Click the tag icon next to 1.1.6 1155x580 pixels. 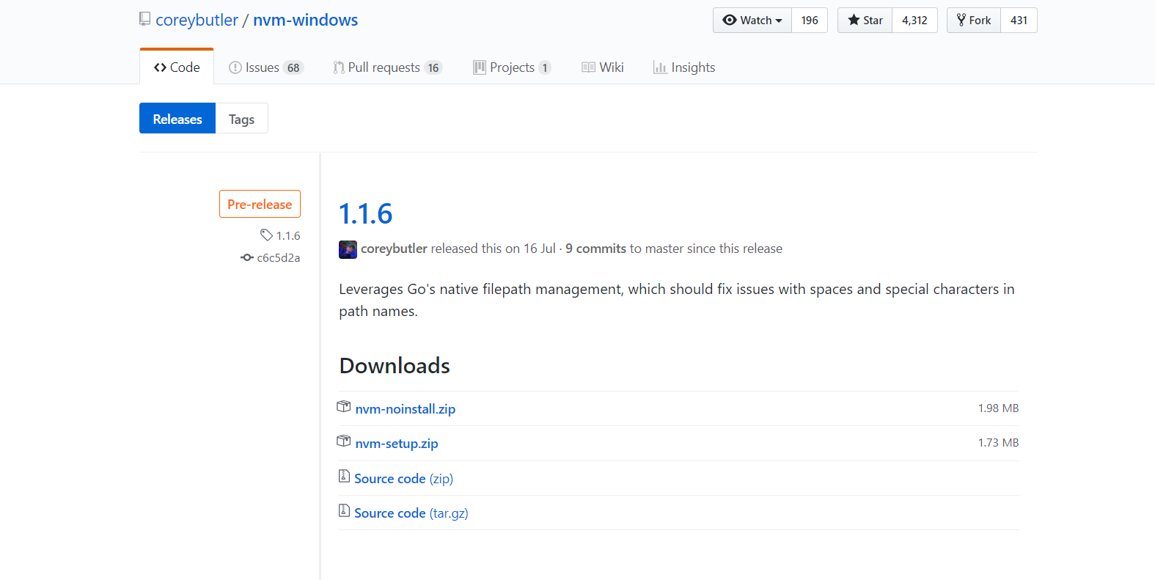pyautogui.click(x=266, y=235)
